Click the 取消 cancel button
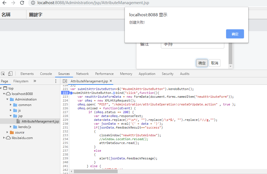This screenshot has width=267, height=174. pos(215,63)
